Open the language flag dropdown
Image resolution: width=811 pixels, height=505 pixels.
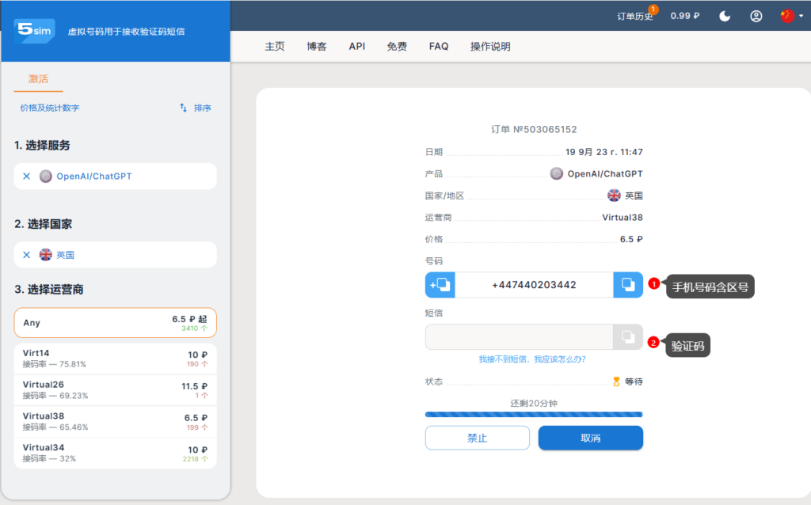790,16
